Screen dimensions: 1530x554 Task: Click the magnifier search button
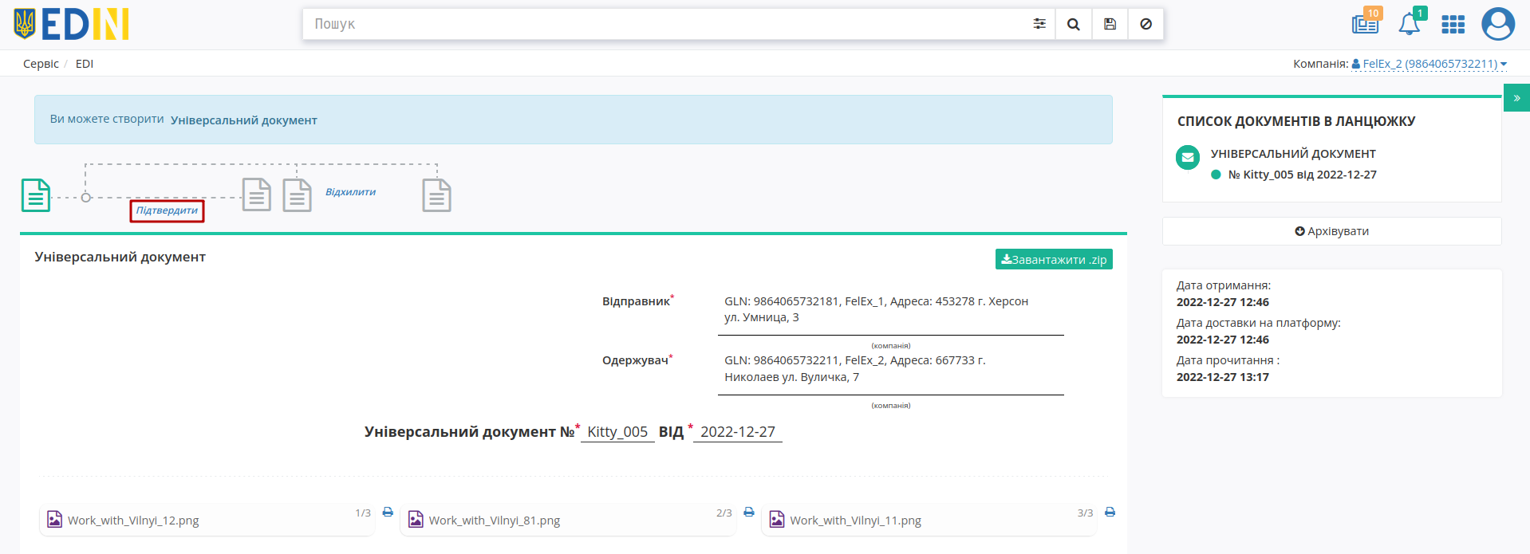[x=1074, y=24]
